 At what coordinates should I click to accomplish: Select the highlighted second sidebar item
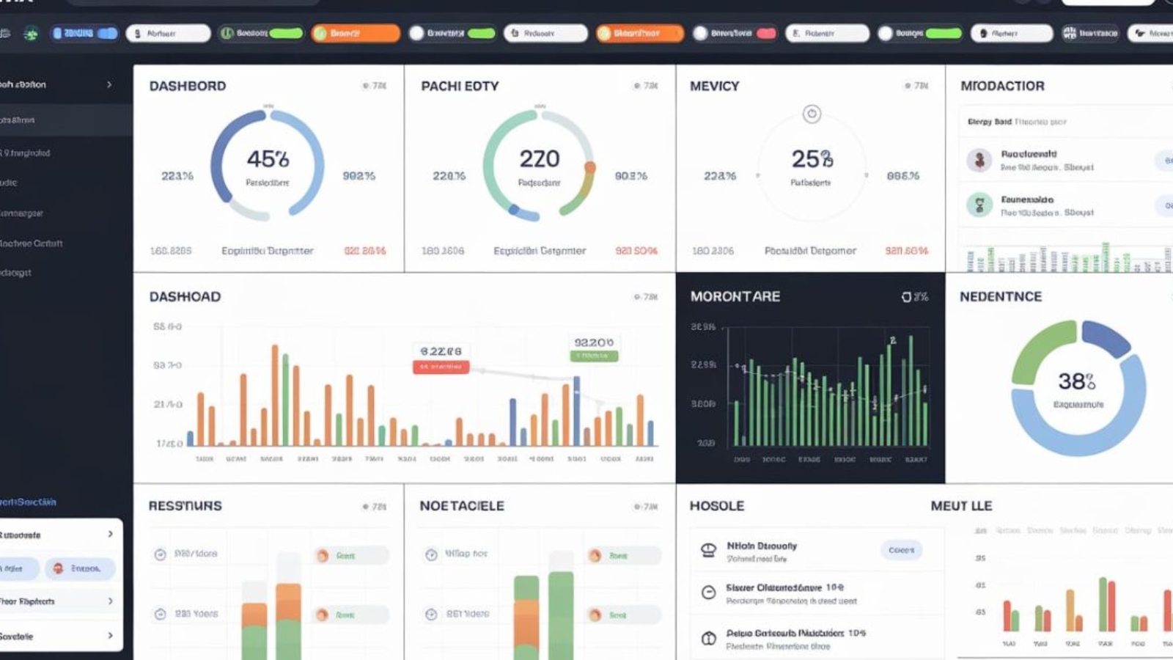point(66,120)
